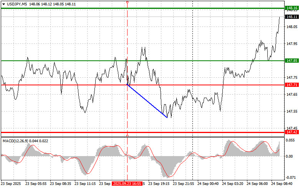Select the 148.11 current price label
The height and width of the screenshot is (188, 300).
pyautogui.click(x=292, y=17)
